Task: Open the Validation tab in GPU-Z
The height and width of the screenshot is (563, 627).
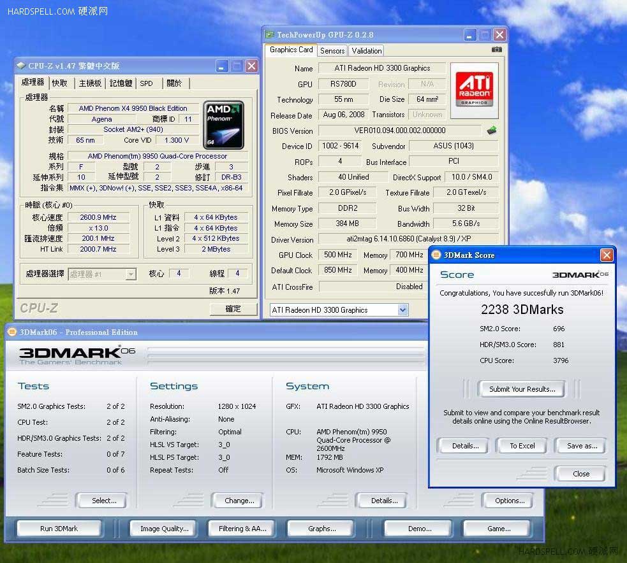Action: click(367, 50)
